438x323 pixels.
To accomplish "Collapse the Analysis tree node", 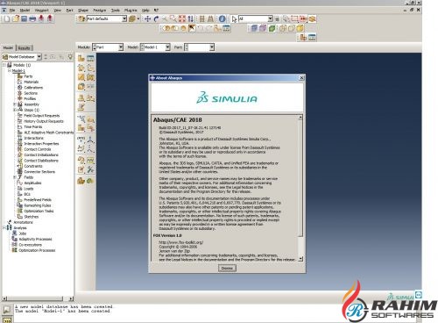I will click(4, 228).
